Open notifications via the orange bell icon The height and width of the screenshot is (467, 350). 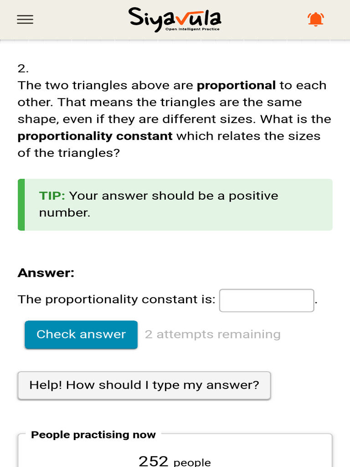coord(315,19)
